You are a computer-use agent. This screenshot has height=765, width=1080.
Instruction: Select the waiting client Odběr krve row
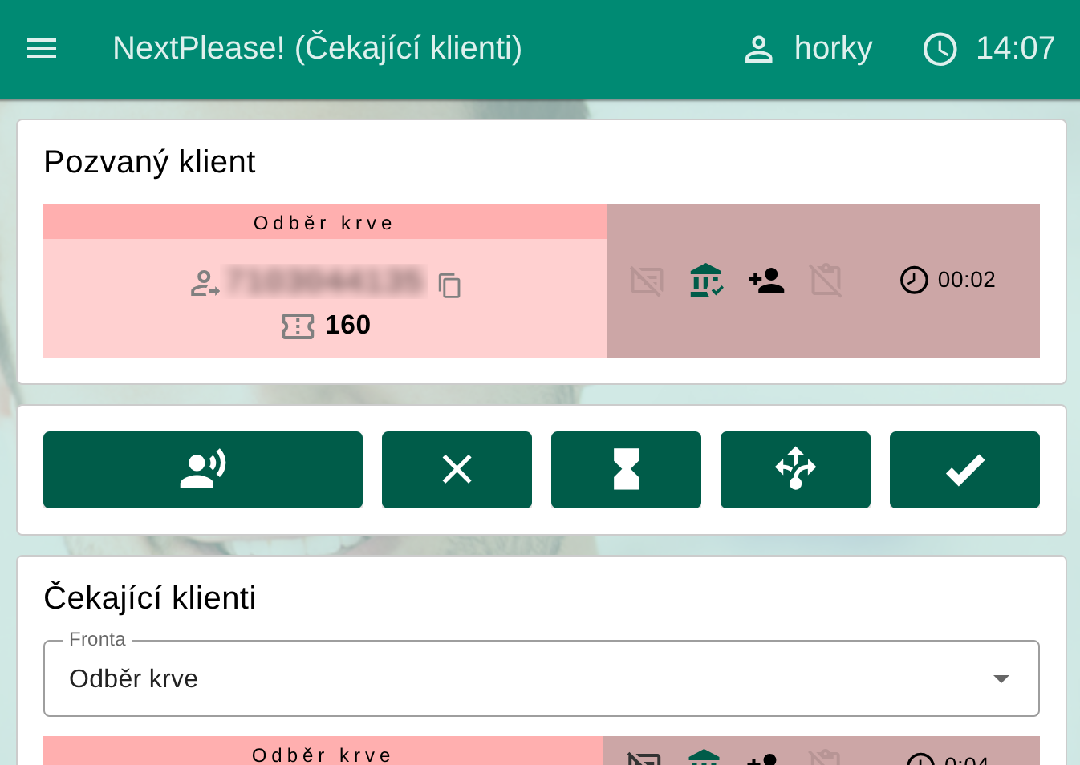pos(323,752)
